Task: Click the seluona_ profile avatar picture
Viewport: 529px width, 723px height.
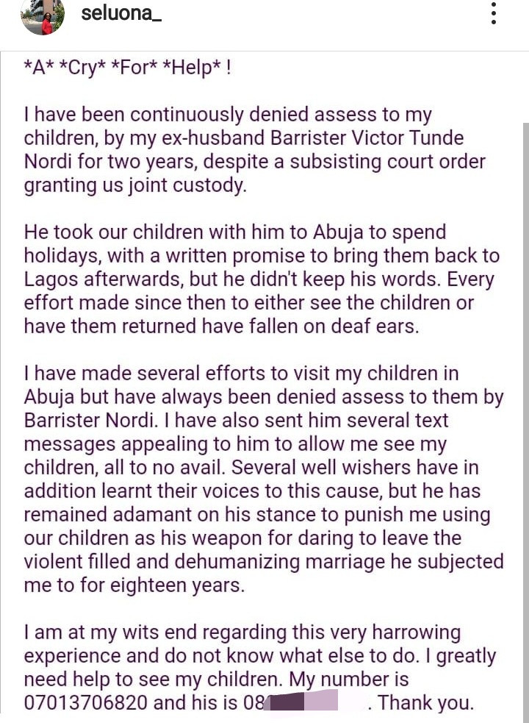Action: (43, 16)
